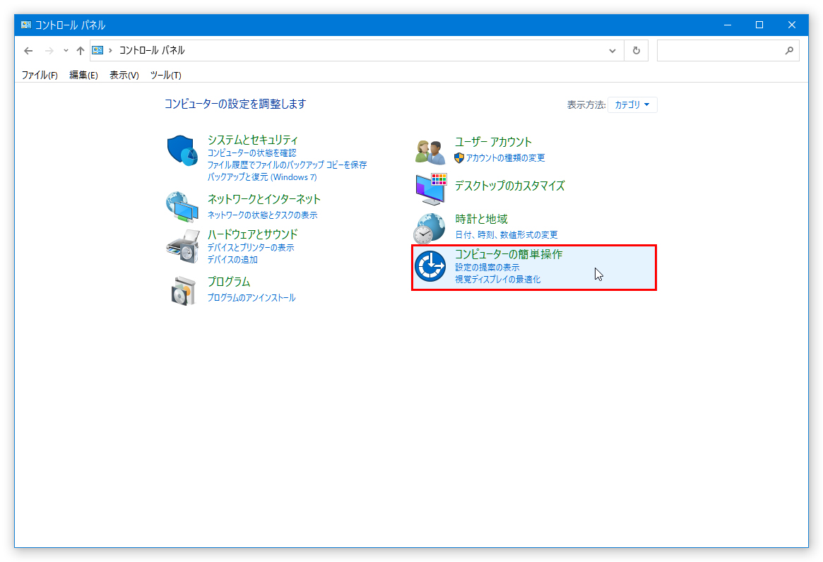823x562 pixels.
Task: Open ネットワークとインターネット heading link
Action: pos(264,199)
